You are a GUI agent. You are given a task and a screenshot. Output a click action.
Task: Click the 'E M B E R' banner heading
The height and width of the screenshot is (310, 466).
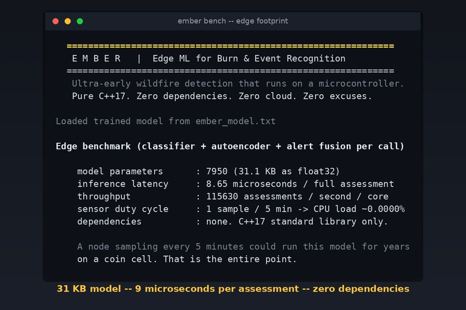click(97, 58)
